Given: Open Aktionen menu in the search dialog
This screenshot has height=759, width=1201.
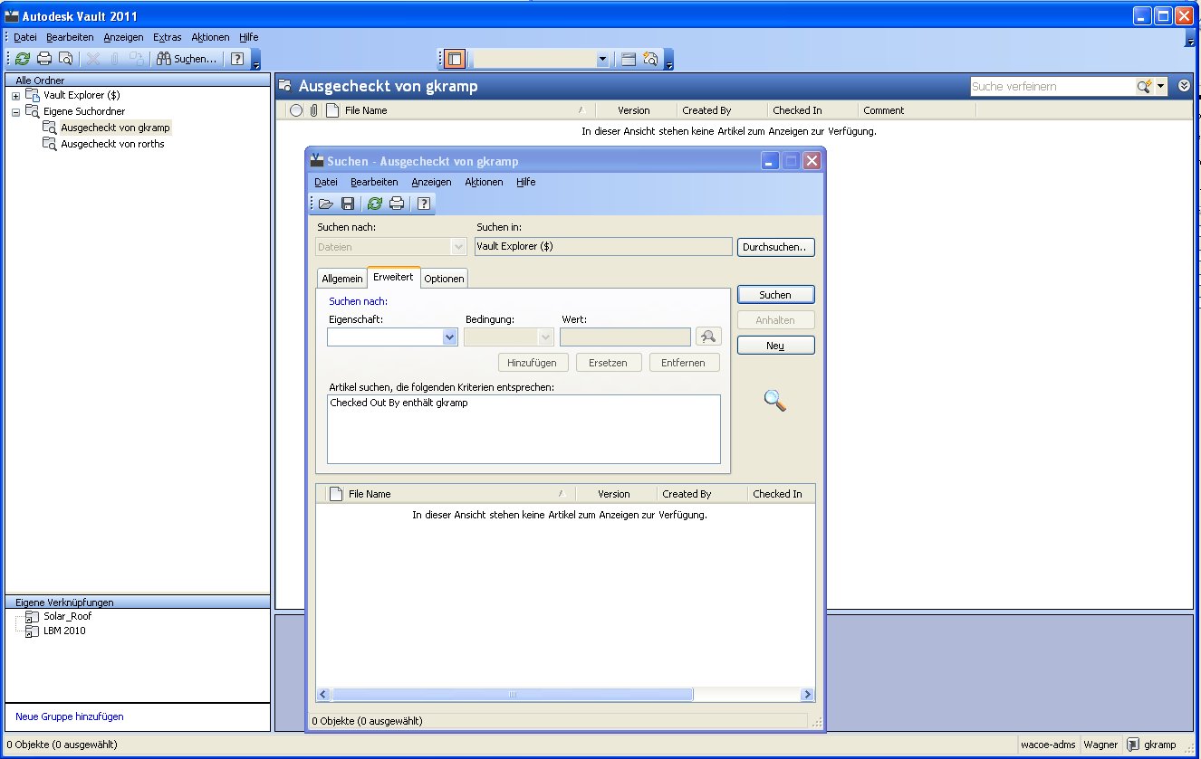Looking at the screenshot, I should (x=484, y=182).
